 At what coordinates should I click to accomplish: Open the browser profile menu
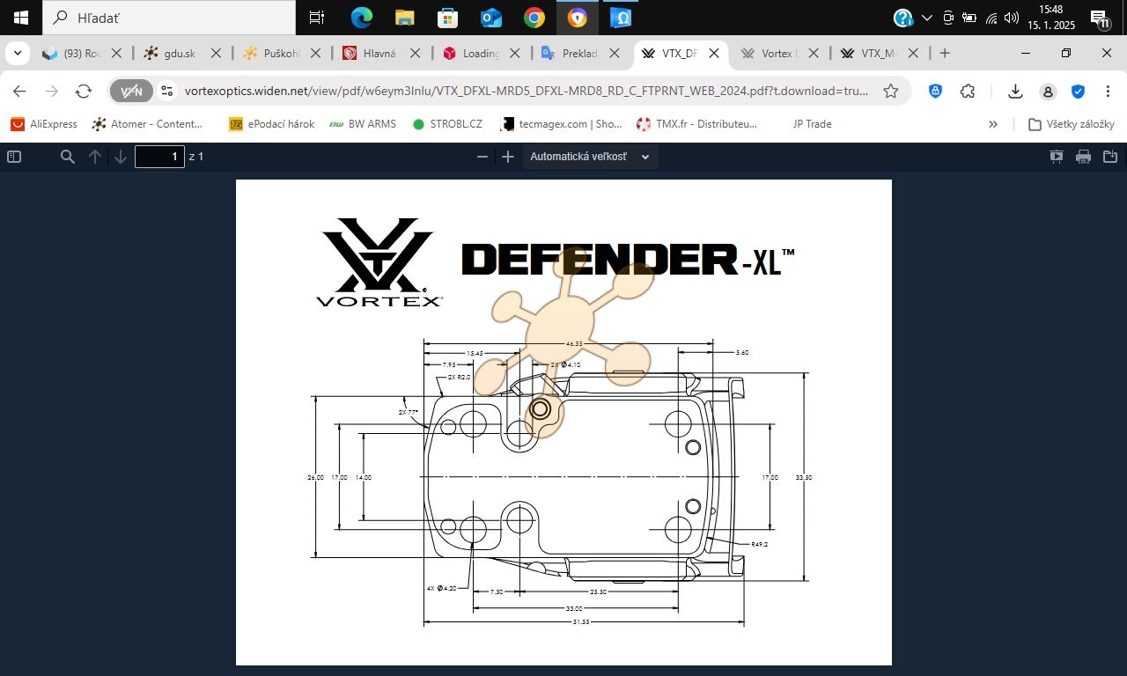1048,91
